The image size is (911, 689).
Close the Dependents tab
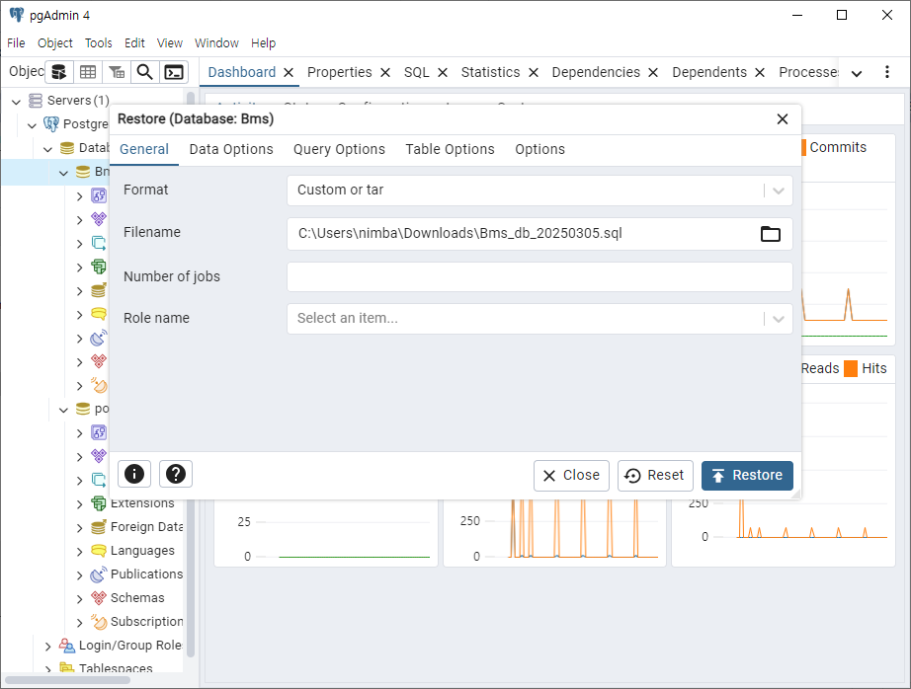click(x=760, y=73)
